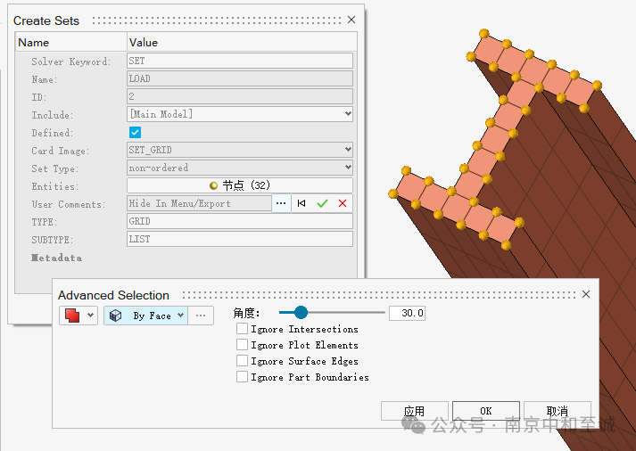Viewport: 636px width, 451px height.
Task: Click the User Comments field
Action: coord(199,203)
